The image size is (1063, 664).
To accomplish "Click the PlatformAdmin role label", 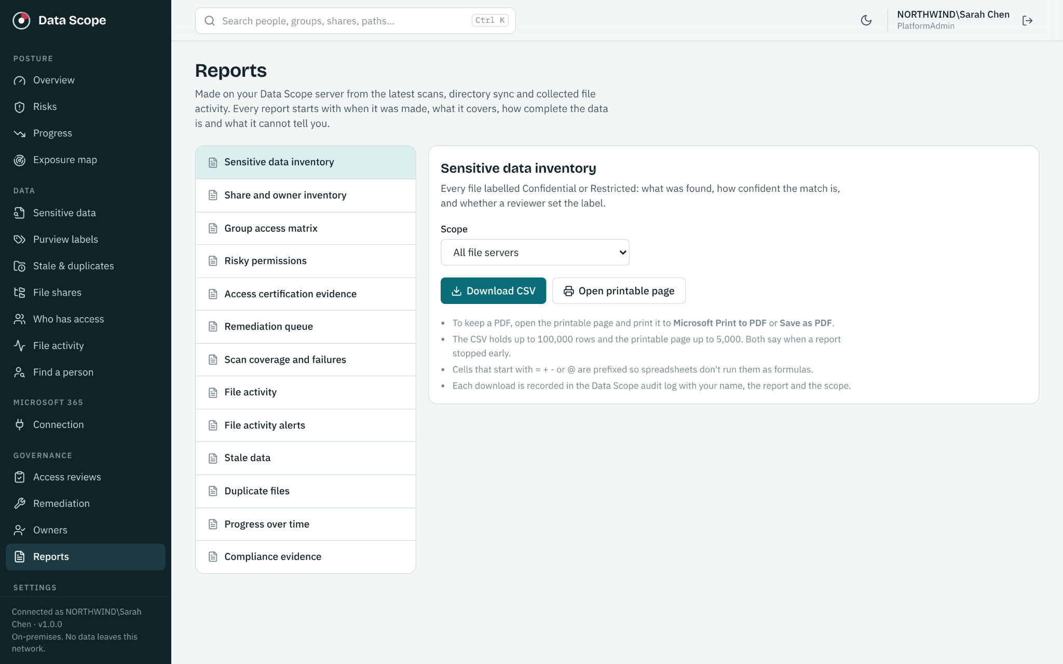I will tap(925, 26).
